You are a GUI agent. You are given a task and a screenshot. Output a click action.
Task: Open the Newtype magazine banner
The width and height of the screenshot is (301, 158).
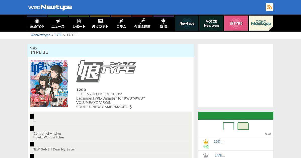pos(187,23)
